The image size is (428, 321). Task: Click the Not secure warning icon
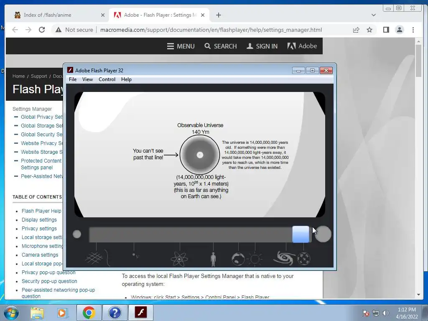[59, 30]
